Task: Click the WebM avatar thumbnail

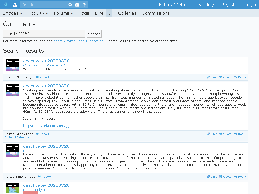Action: [x=12, y=188]
